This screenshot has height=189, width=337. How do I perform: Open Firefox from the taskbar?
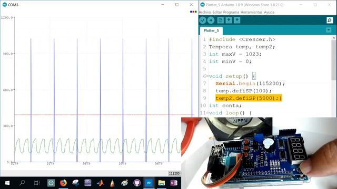click(x=63, y=183)
